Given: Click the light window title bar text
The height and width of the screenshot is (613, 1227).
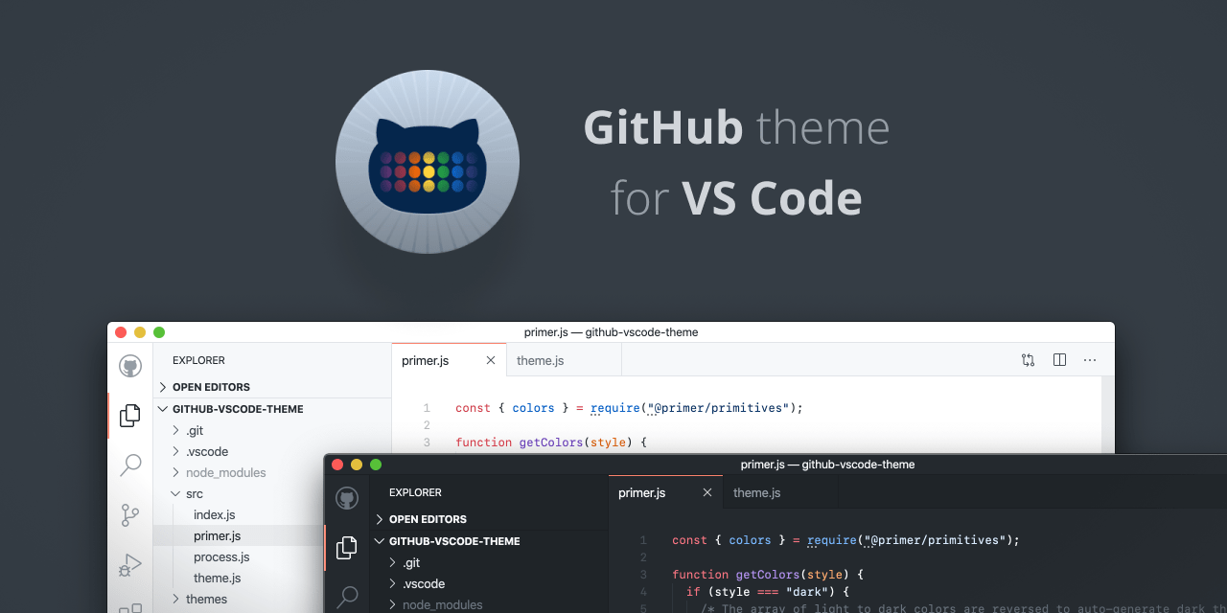Looking at the screenshot, I should click(x=611, y=332).
